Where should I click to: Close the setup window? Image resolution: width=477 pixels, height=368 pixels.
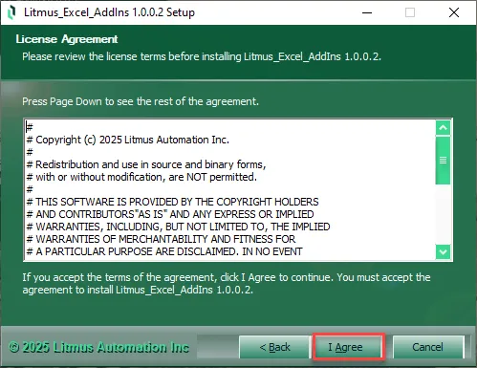click(454, 12)
